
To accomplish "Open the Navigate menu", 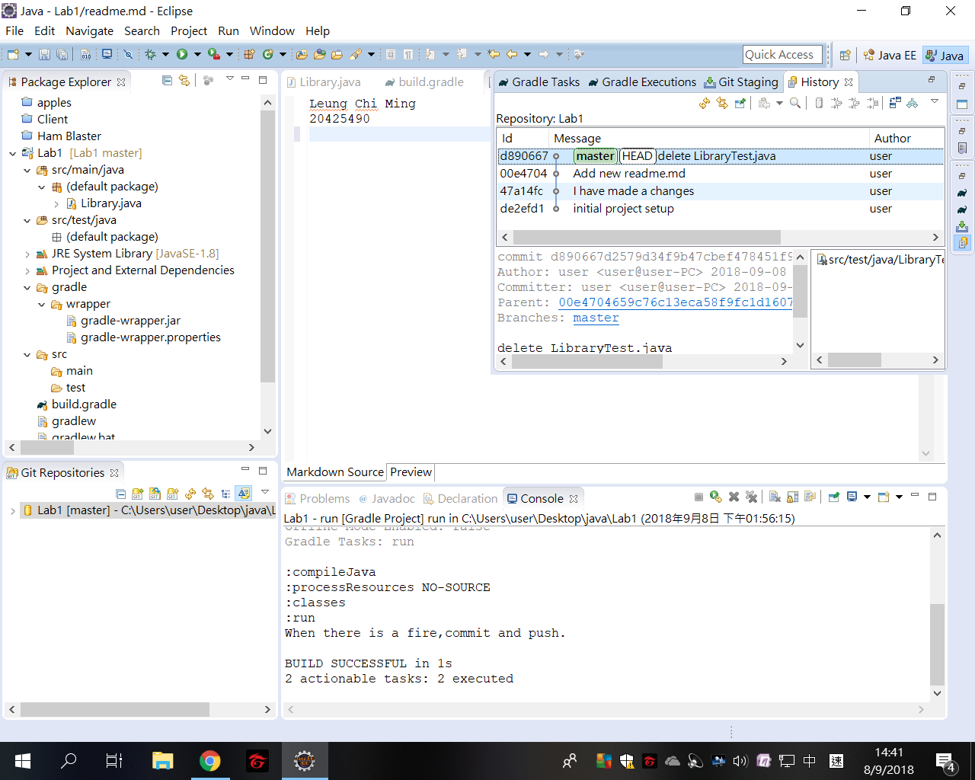I will (x=89, y=30).
